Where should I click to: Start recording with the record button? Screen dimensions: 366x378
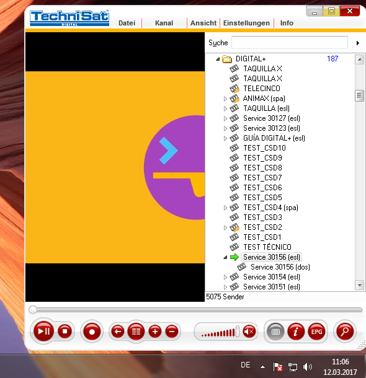[x=92, y=332]
